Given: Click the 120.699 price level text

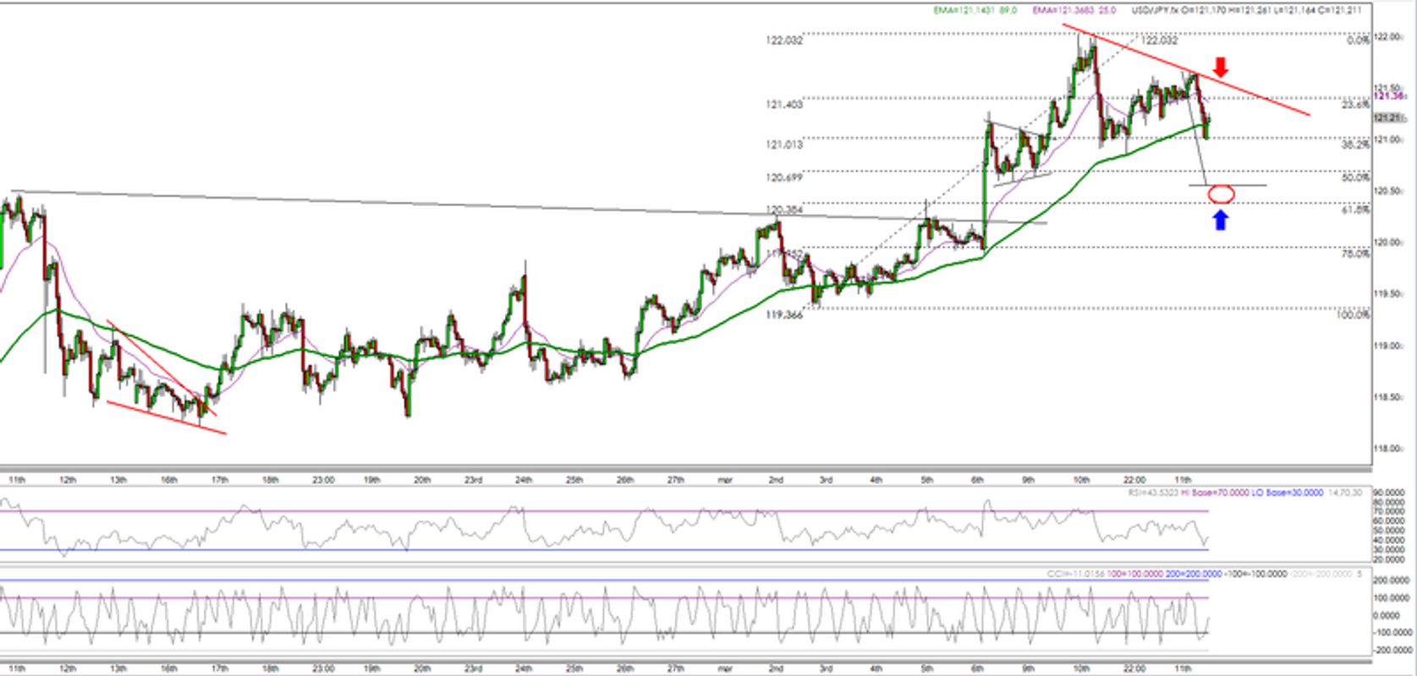Looking at the screenshot, I should click(x=784, y=177).
